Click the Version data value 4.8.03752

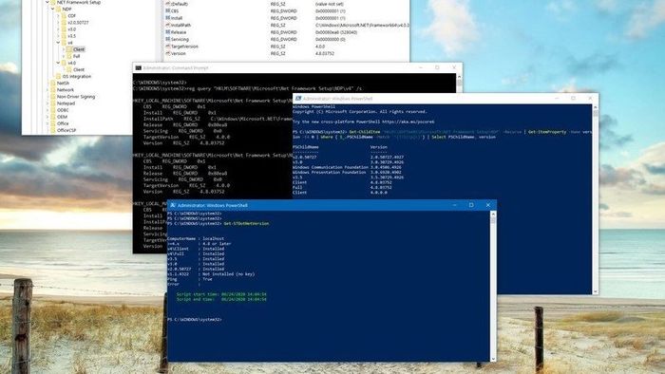pos(325,53)
